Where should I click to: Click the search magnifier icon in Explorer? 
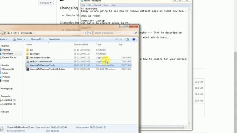coord(136,33)
